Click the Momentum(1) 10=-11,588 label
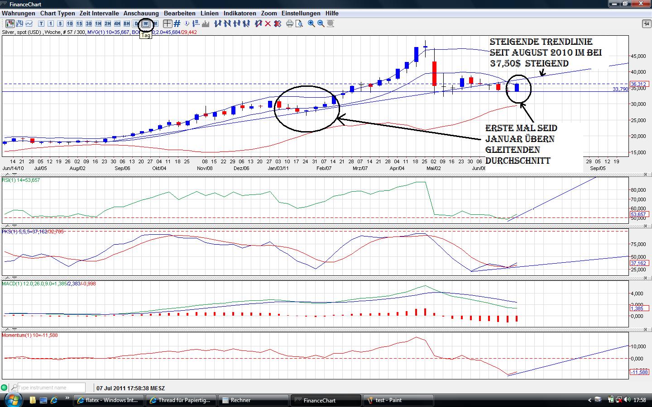 point(30,335)
